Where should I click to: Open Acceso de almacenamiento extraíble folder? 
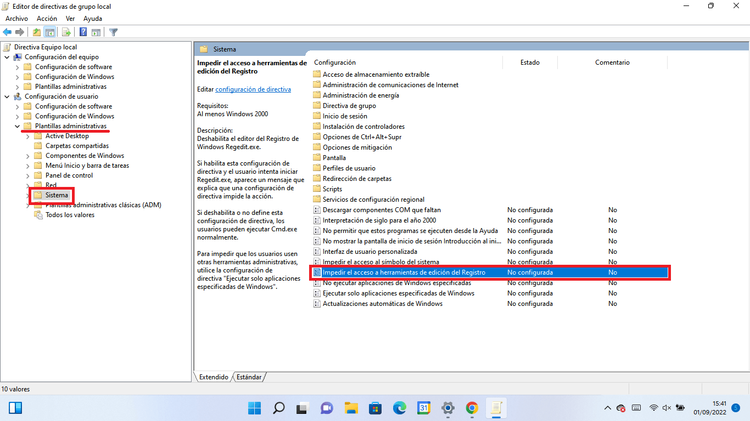coord(376,75)
